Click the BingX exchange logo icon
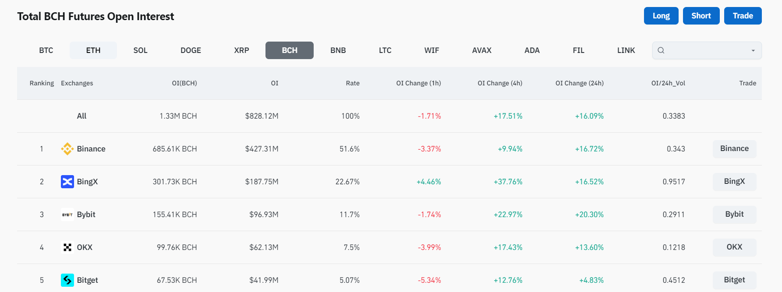782x292 pixels. (x=67, y=182)
